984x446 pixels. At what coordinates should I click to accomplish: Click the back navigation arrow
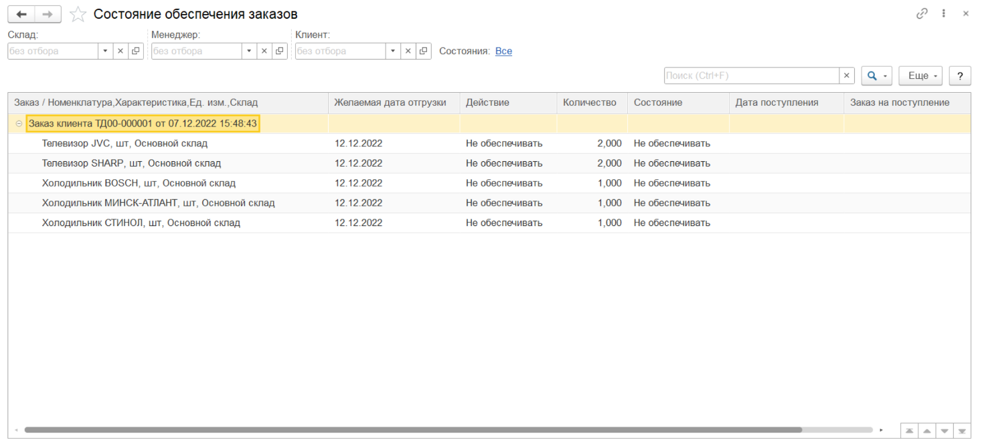coord(21,14)
